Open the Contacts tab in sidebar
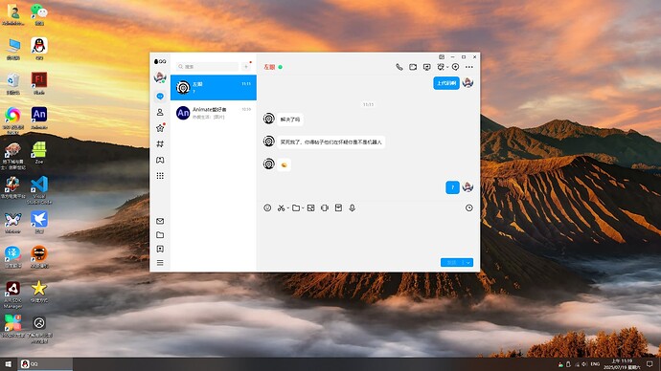This screenshot has height=371, width=661. (160, 112)
